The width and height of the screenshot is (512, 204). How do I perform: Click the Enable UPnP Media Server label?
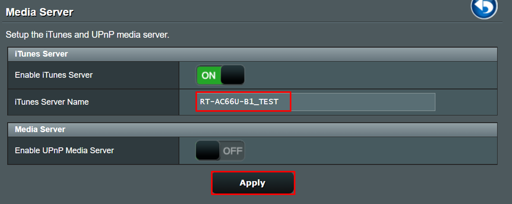(x=64, y=150)
